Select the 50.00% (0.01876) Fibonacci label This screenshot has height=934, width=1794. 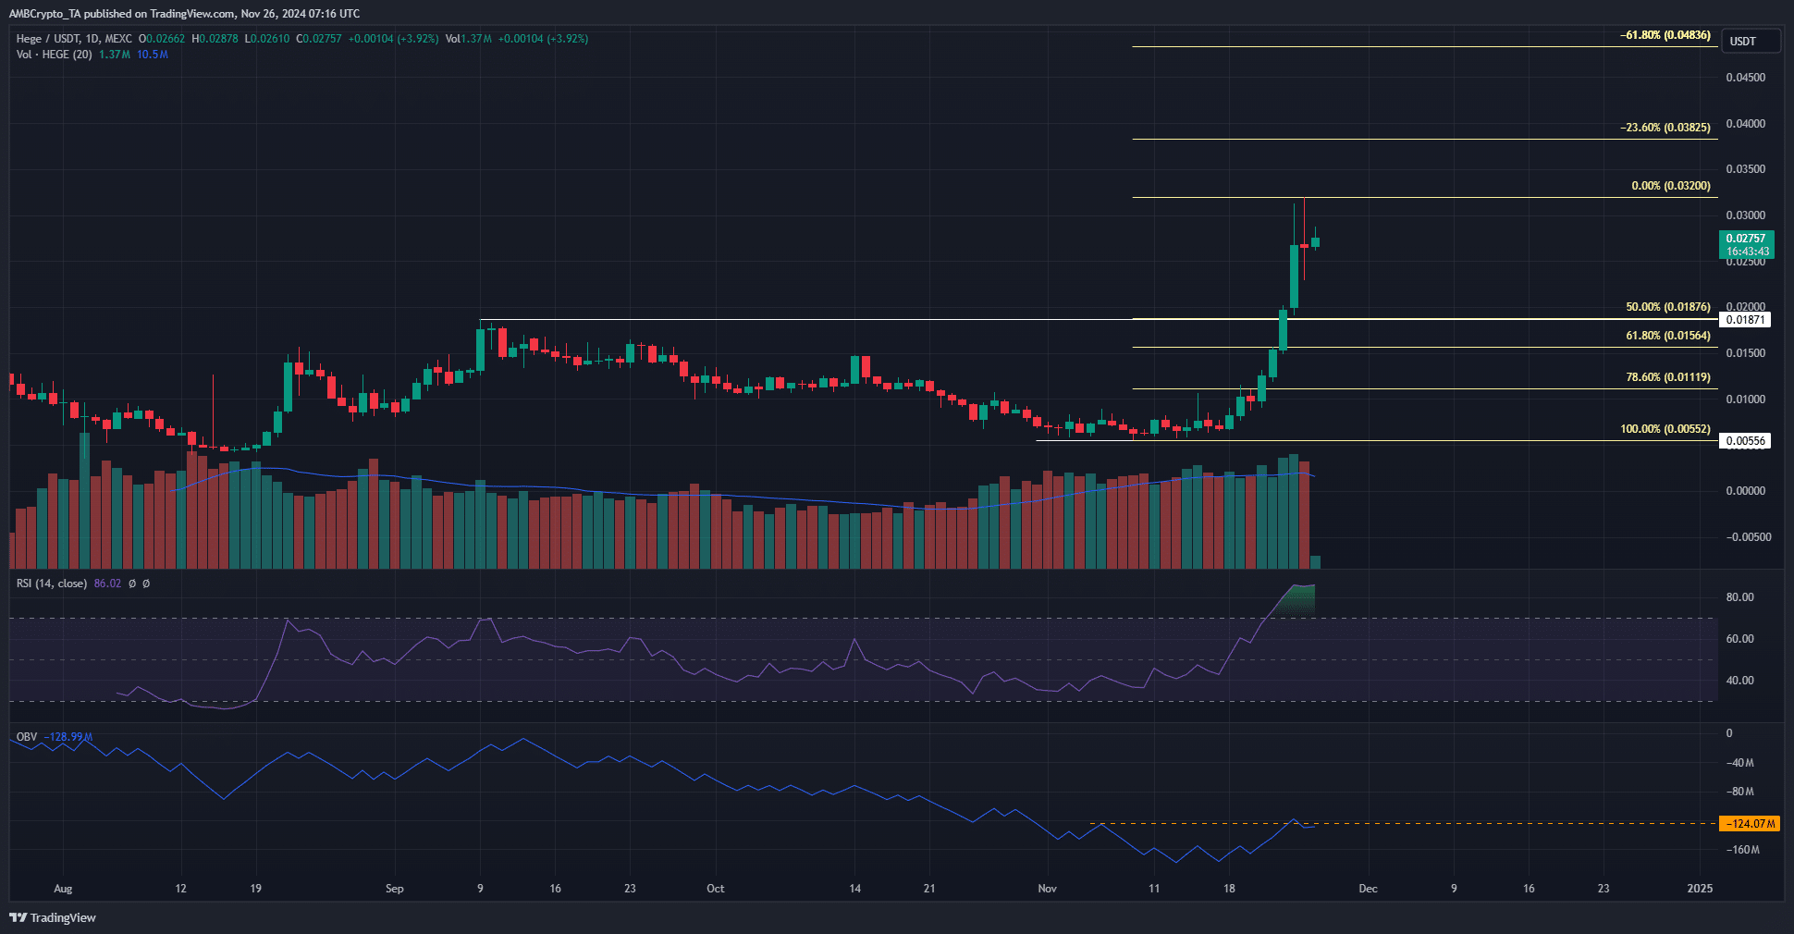[x=1668, y=307]
